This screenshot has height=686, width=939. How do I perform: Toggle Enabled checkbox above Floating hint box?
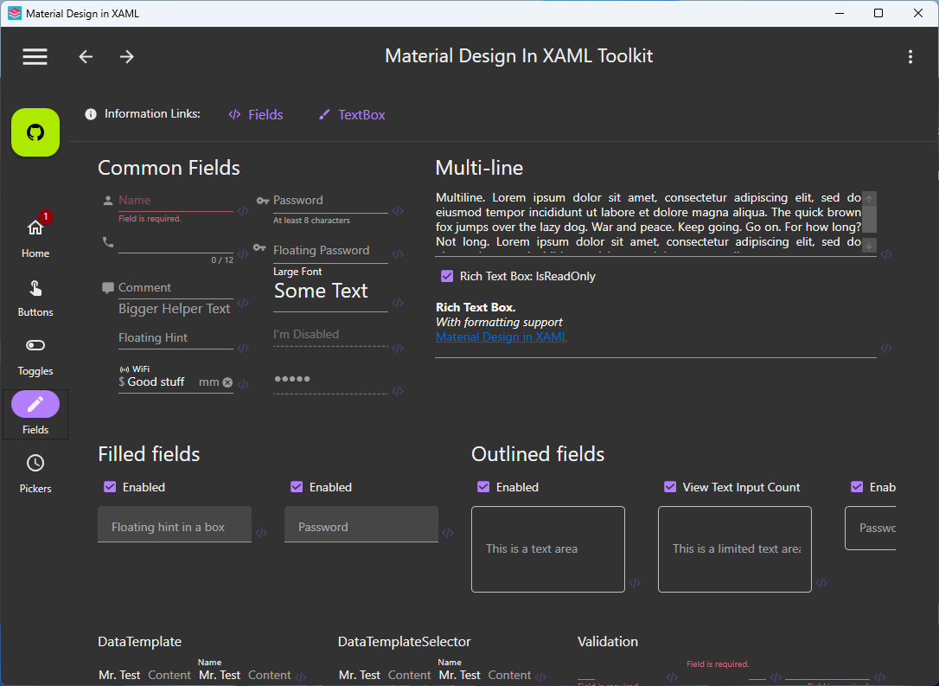[110, 487]
